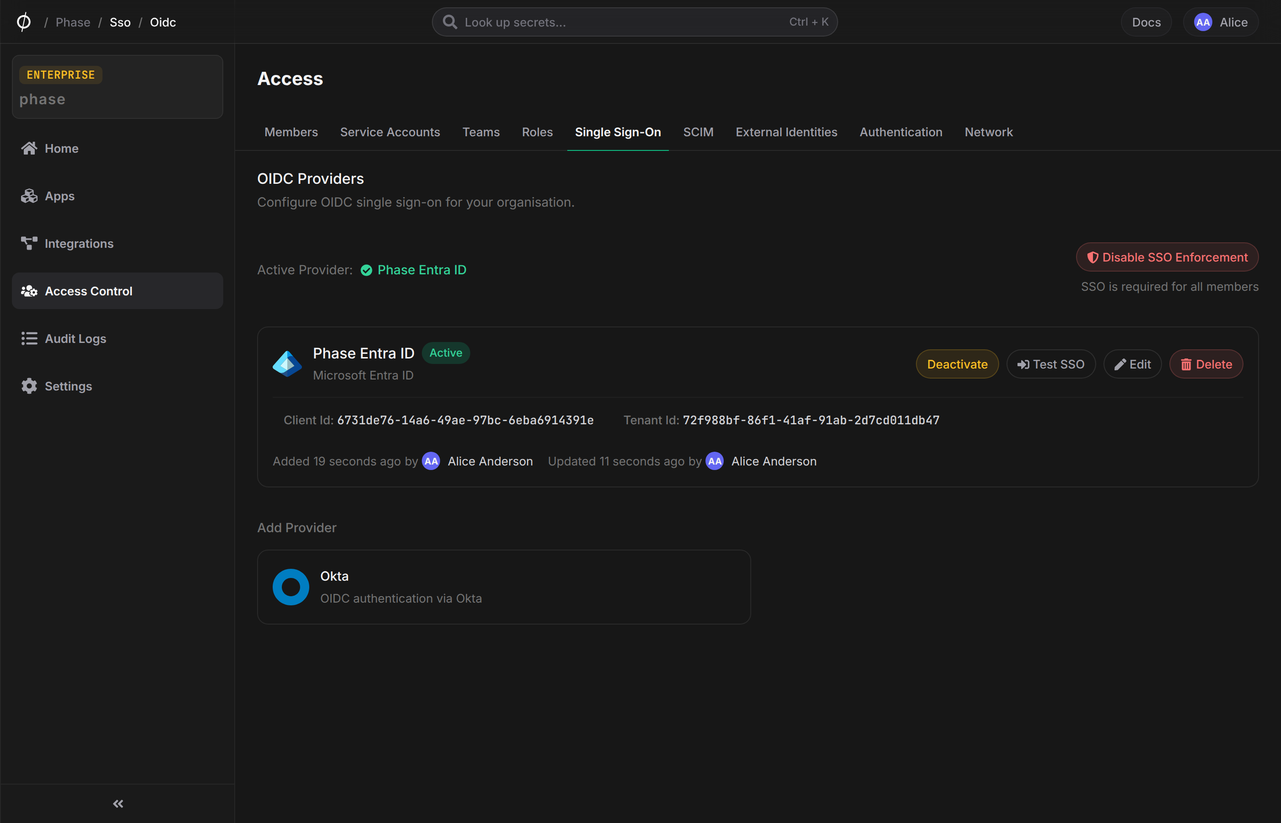Open the phase organisation switcher
1281x823 pixels.
point(117,86)
